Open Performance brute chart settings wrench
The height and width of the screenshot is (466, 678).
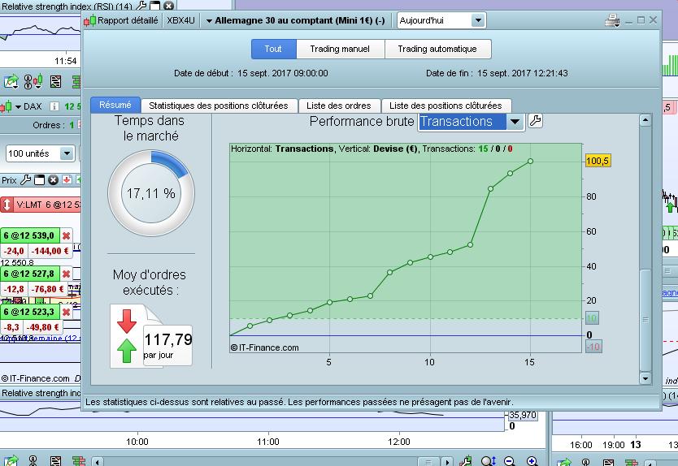(x=535, y=121)
